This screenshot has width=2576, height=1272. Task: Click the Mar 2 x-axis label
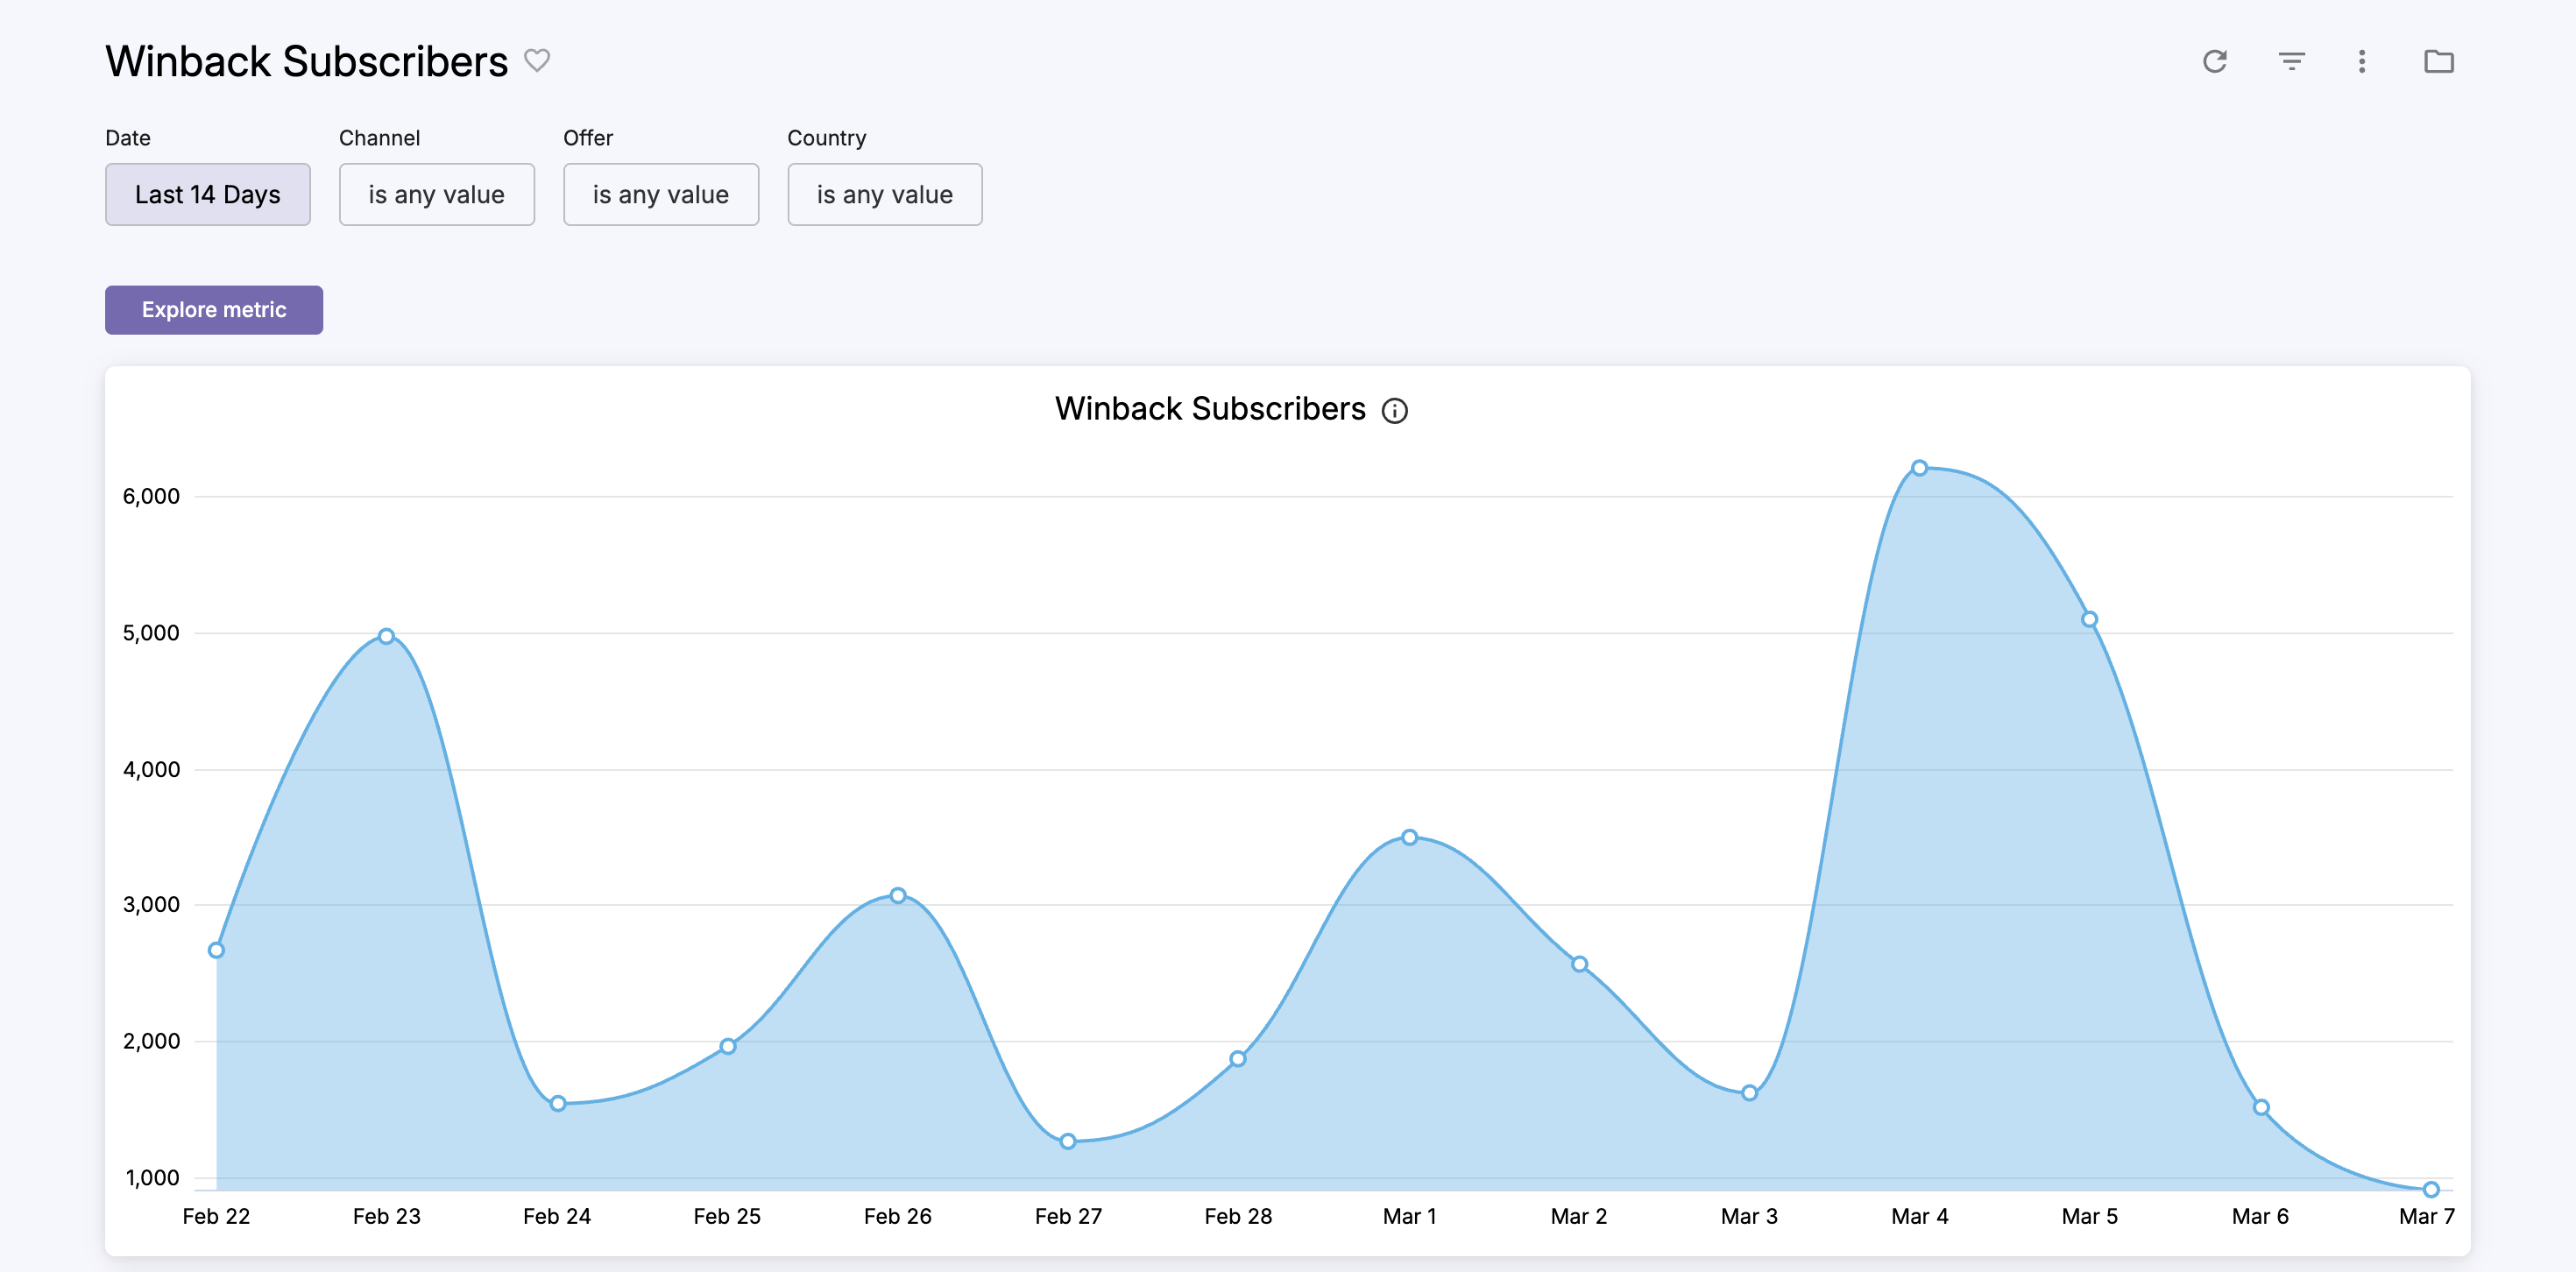pos(1579,1216)
